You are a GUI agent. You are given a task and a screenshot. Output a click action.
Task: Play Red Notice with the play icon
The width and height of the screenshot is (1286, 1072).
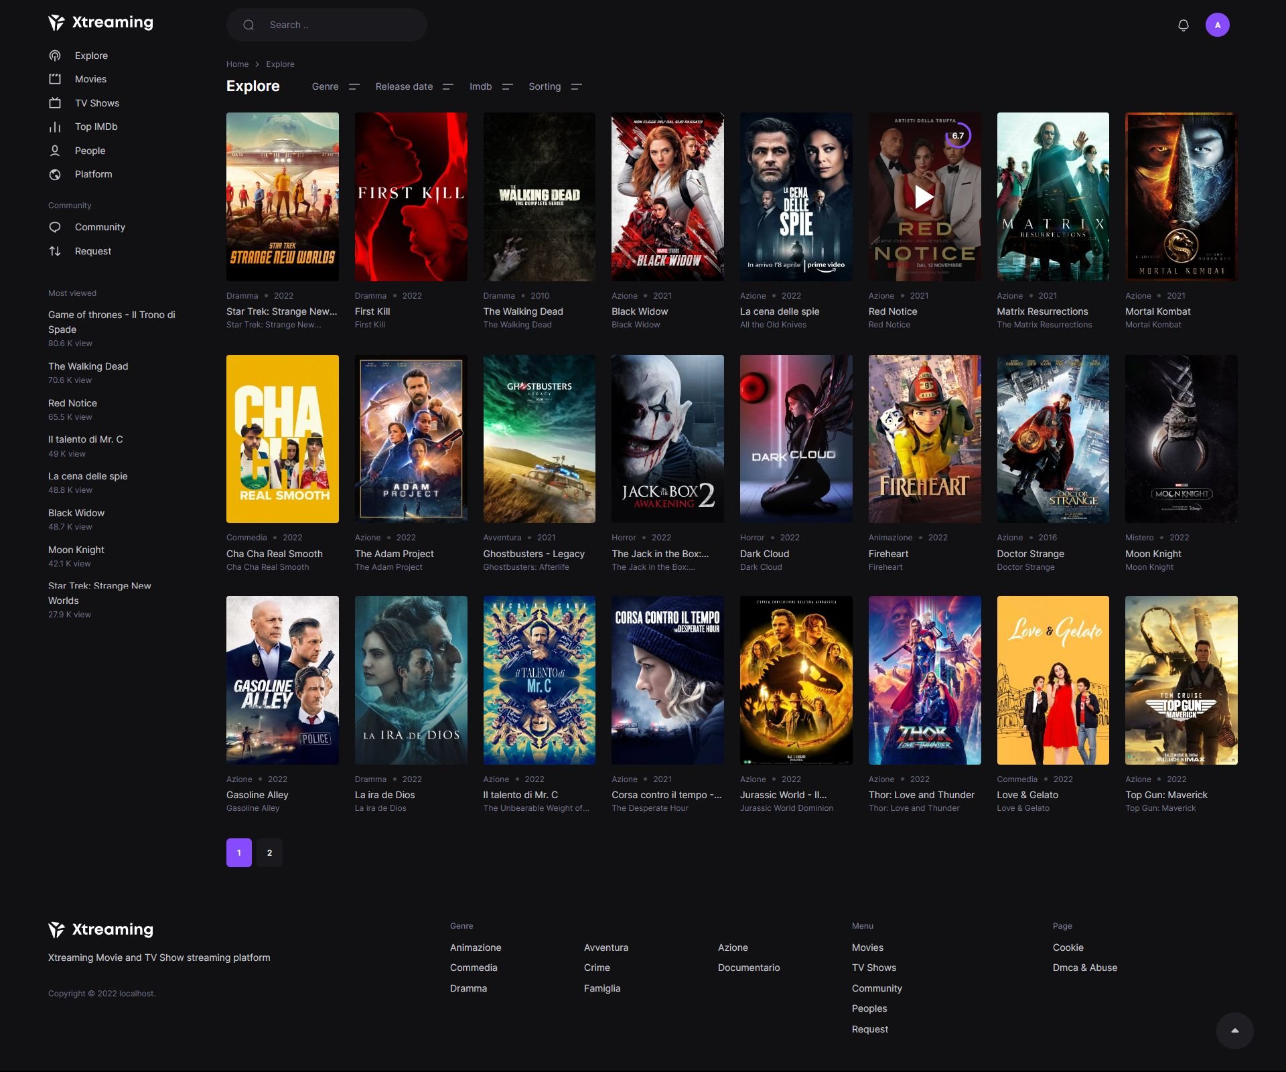pyautogui.click(x=924, y=197)
